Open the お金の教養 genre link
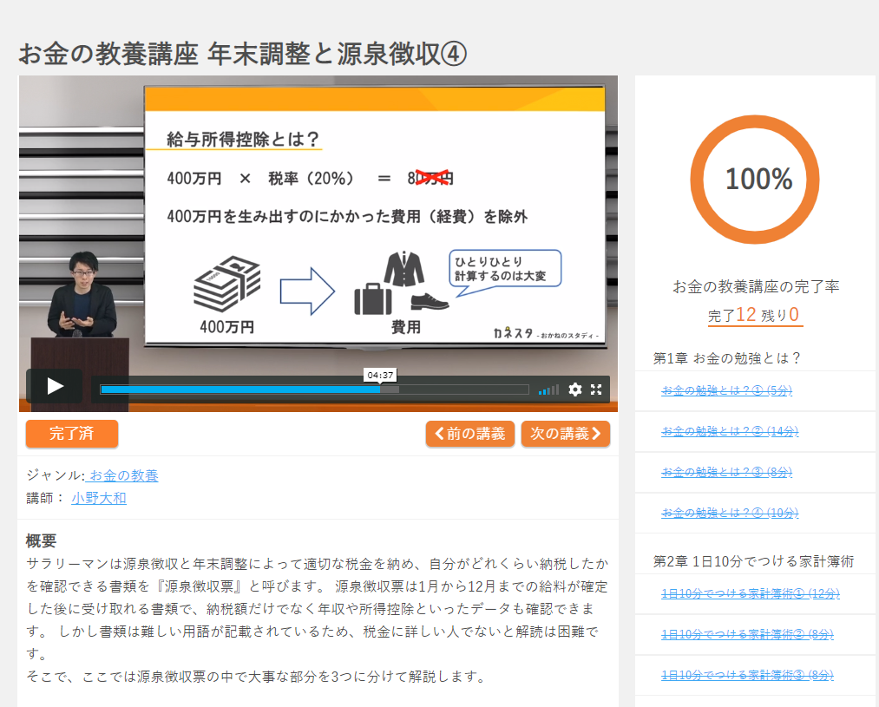879x707 pixels. 123,475
